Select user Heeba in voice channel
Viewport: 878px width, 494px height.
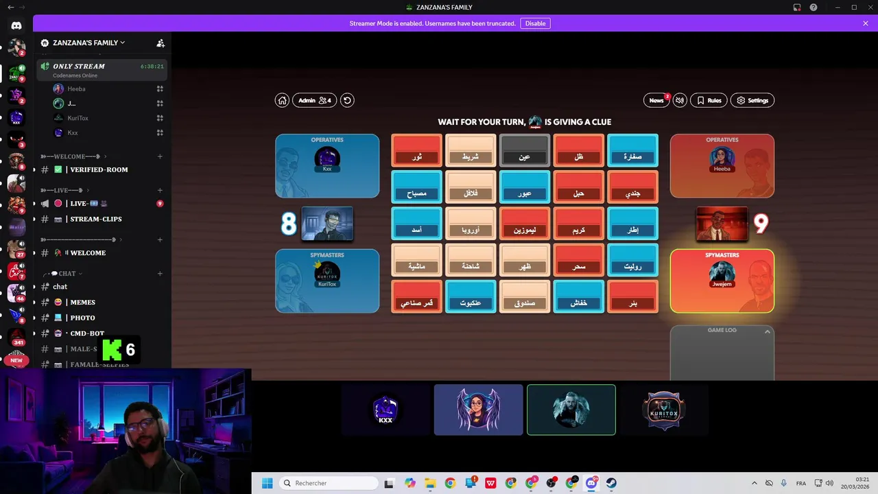point(76,89)
